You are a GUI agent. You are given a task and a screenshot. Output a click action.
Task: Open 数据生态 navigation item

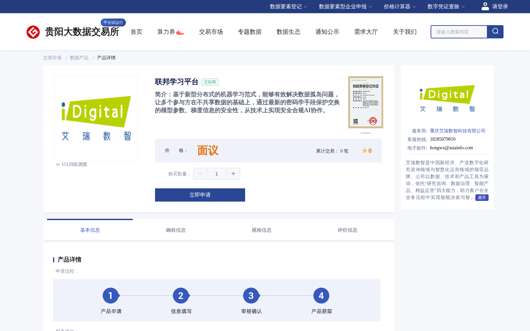tap(289, 32)
